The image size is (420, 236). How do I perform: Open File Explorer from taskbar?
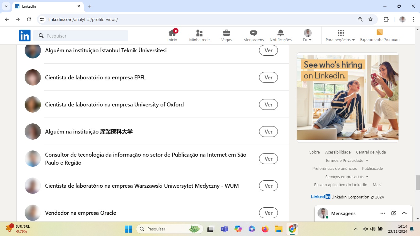[278, 229]
